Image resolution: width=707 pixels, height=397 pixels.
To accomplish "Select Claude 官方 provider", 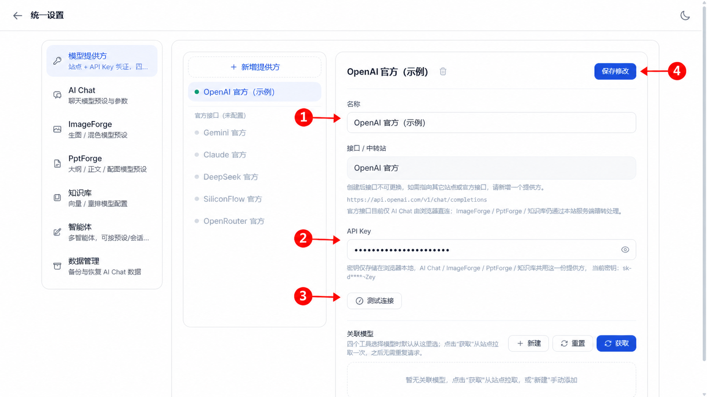I will click(x=255, y=155).
